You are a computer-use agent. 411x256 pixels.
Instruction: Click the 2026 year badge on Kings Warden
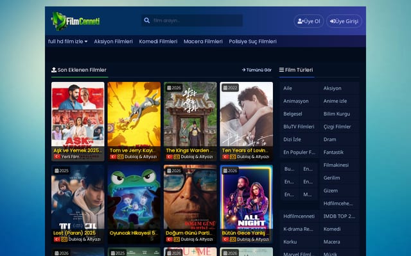[x=174, y=88]
